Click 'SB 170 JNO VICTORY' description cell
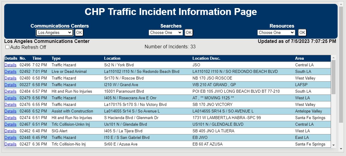 click(213, 105)
